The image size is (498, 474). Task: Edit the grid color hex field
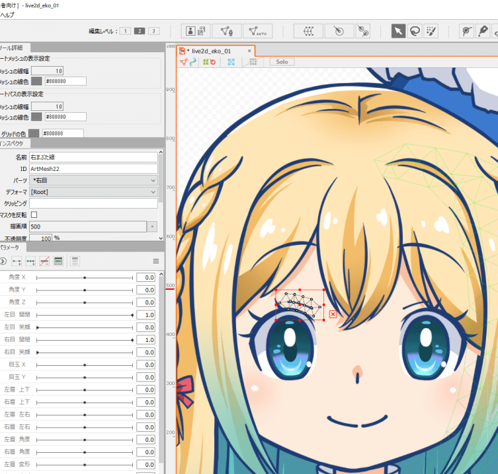(x=63, y=133)
